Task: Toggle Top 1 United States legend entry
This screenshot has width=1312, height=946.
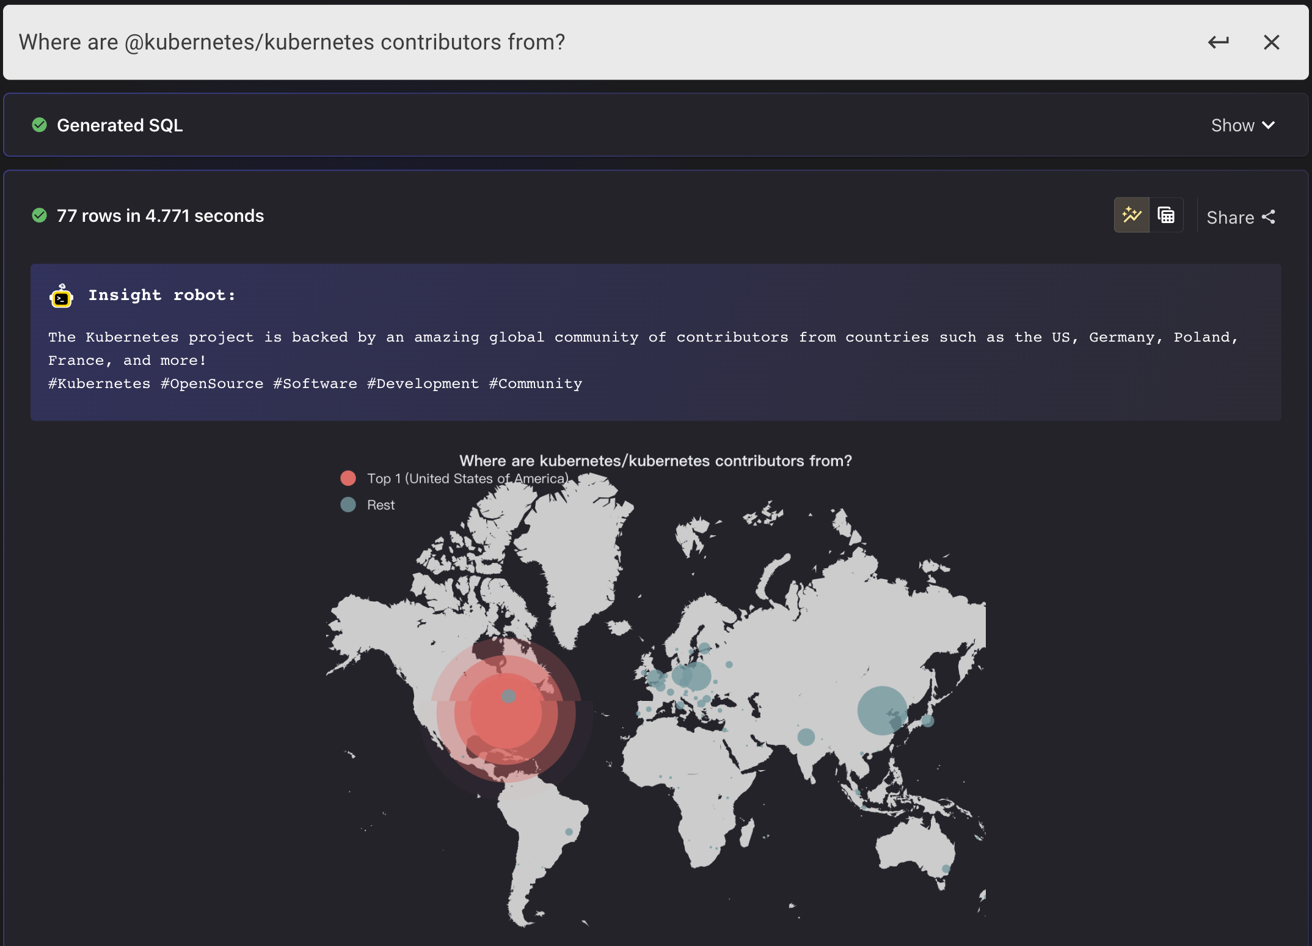Action: (x=454, y=479)
